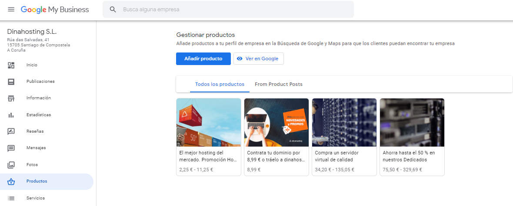Open the hamburger main menu
The height and width of the screenshot is (206, 513).
click(x=11, y=10)
